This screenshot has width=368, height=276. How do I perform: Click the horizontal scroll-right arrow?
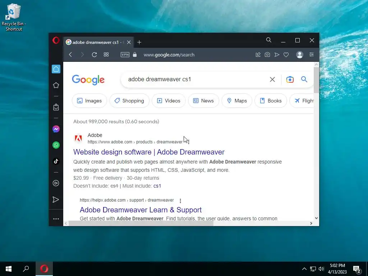[x=311, y=223]
